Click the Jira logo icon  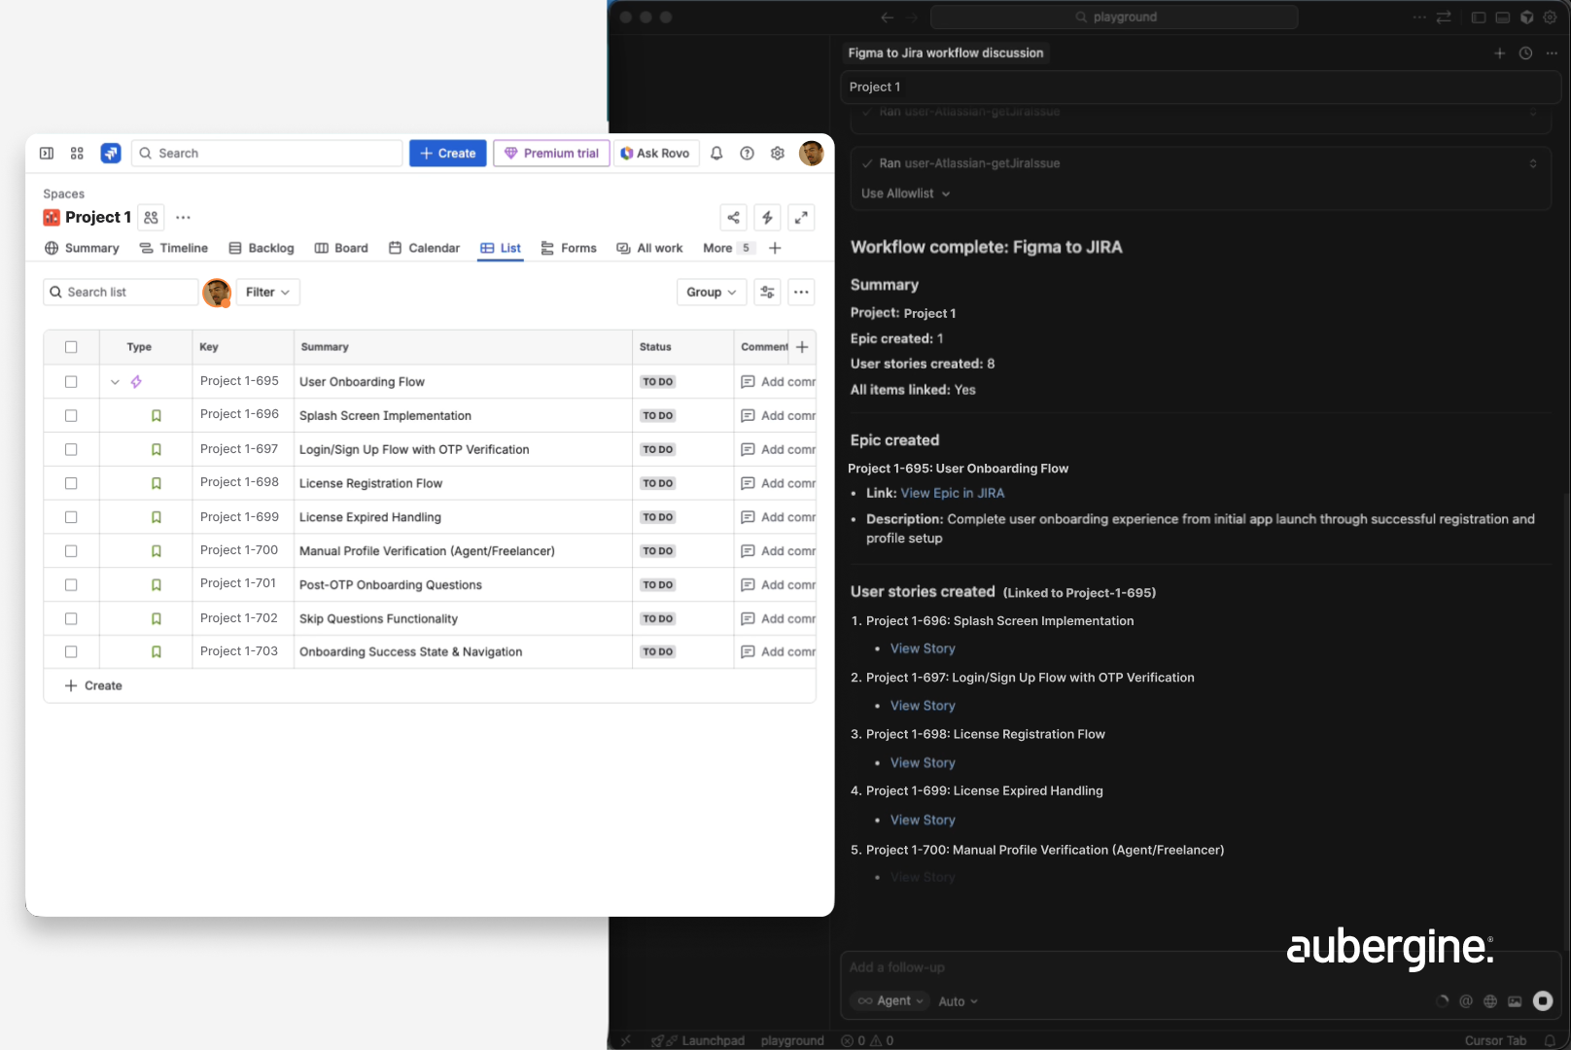(111, 154)
